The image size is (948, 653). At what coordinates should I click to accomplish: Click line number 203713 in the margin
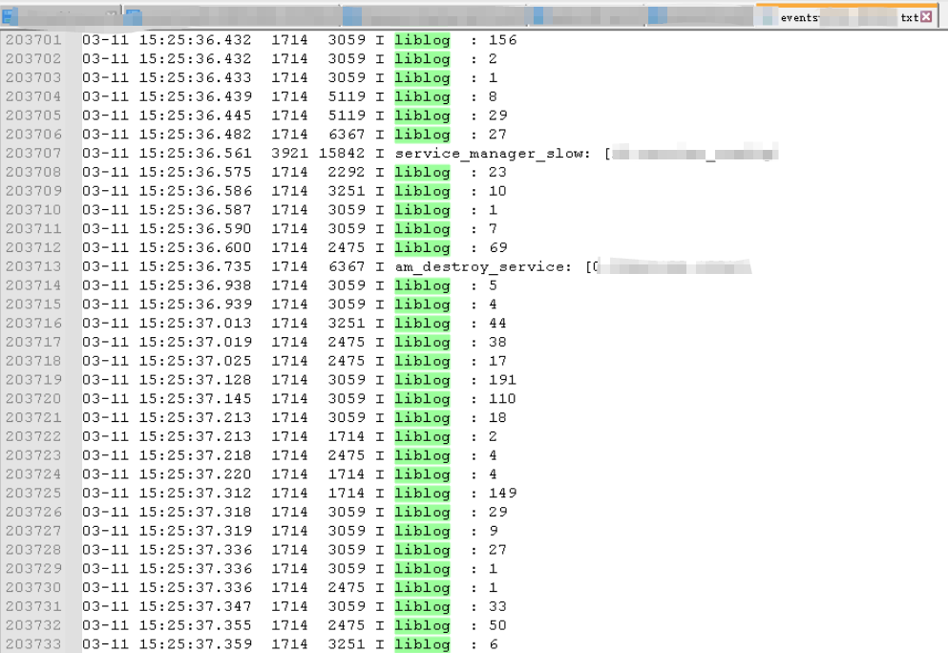33,266
